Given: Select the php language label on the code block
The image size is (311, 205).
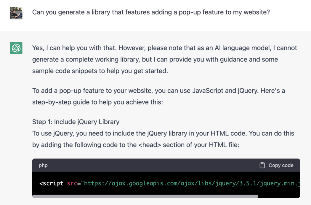Looking at the screenshot, I should 43,165.
